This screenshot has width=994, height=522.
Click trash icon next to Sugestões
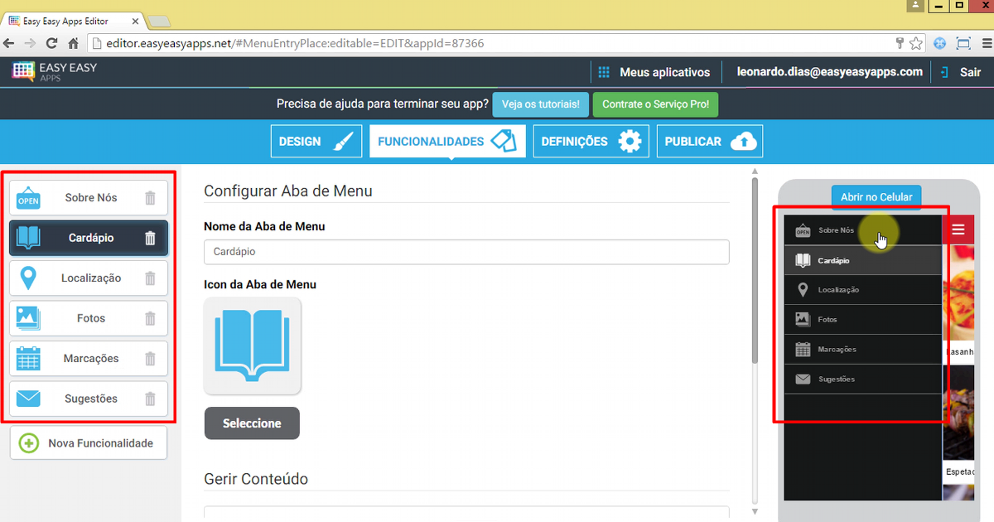(x=150, y=399)
